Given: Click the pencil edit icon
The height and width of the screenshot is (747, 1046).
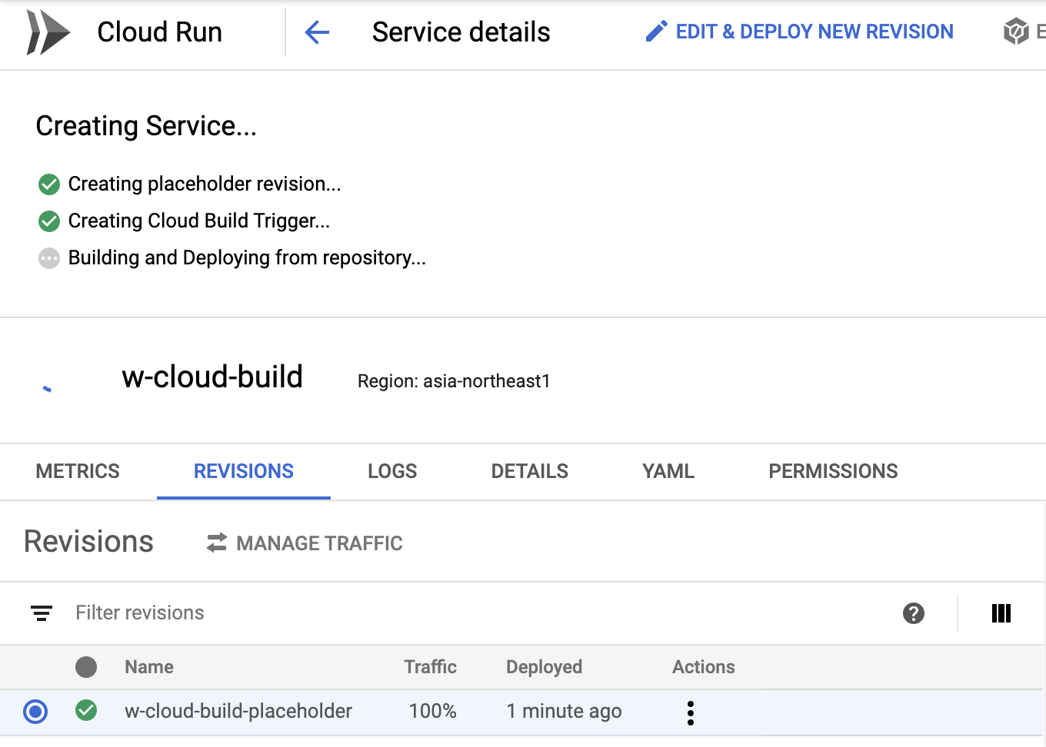Looking at the screenshot, I should (x=656, y=32).
